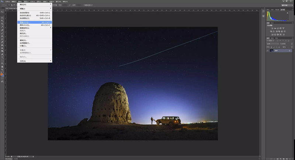Image resolution: width=295 pixels, height=160 pixels.
Task: Toggle visibility of the Background layer
Action: (x=268, y=51)
